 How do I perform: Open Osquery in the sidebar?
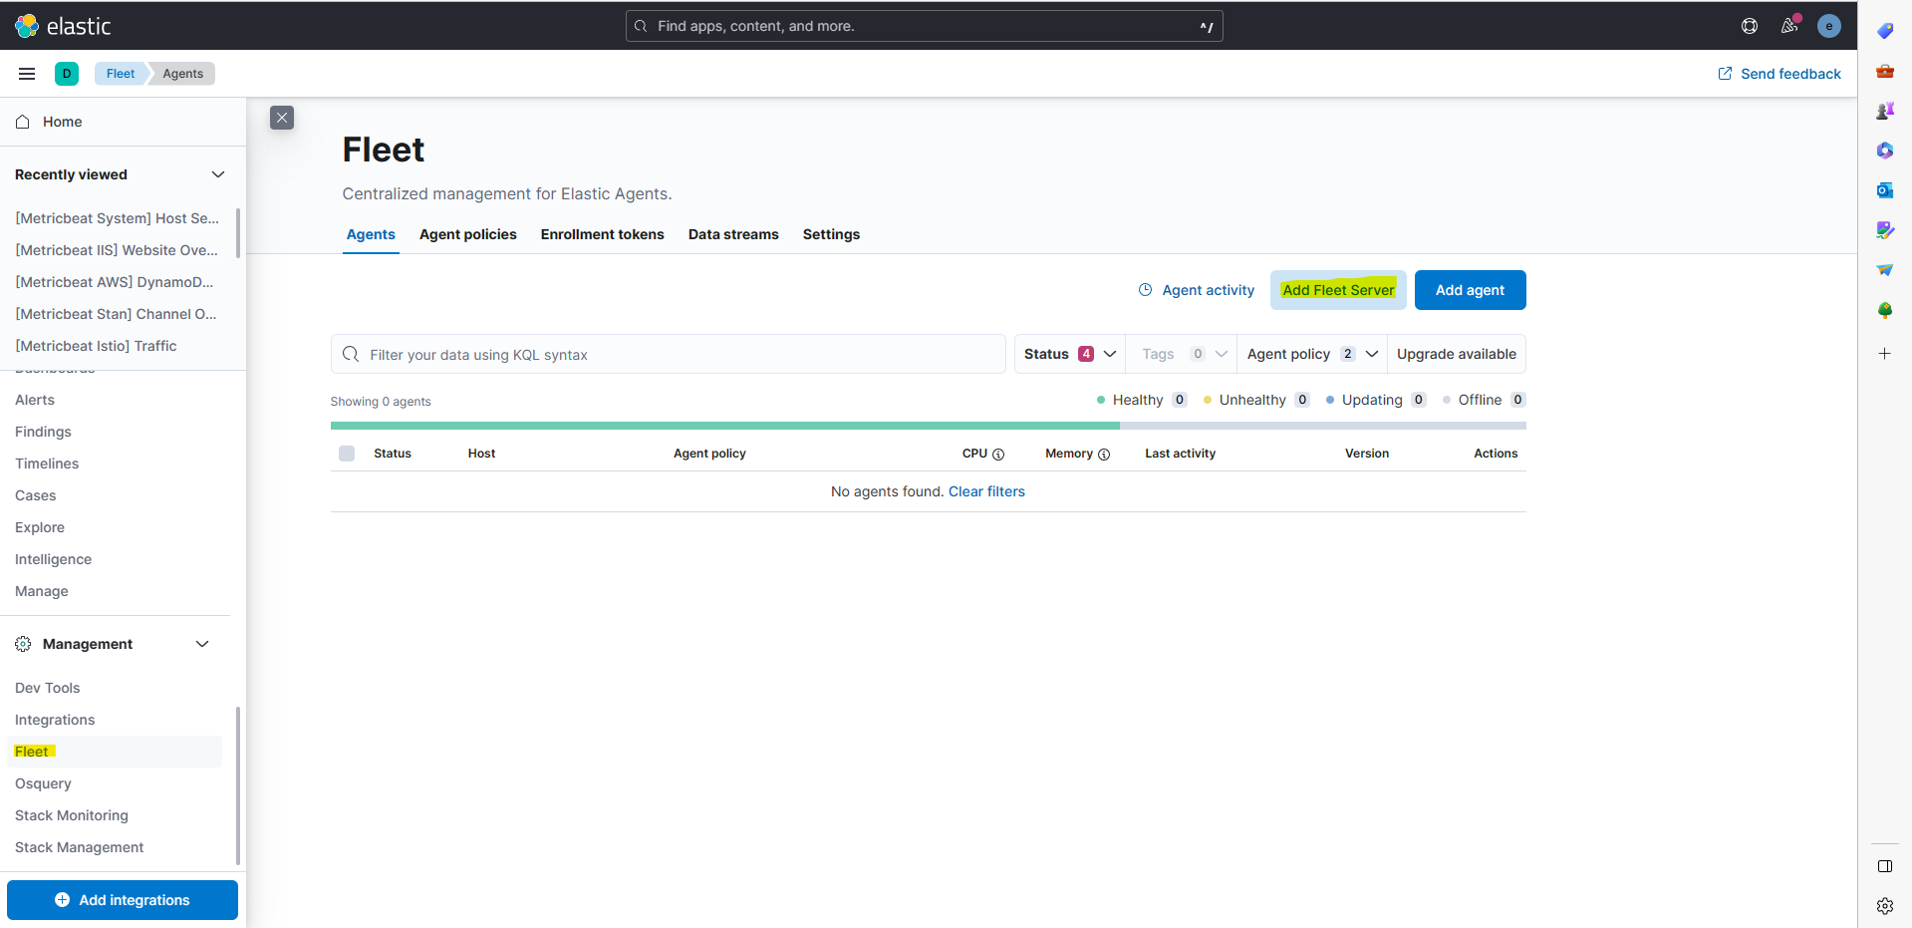coord(43,783)
